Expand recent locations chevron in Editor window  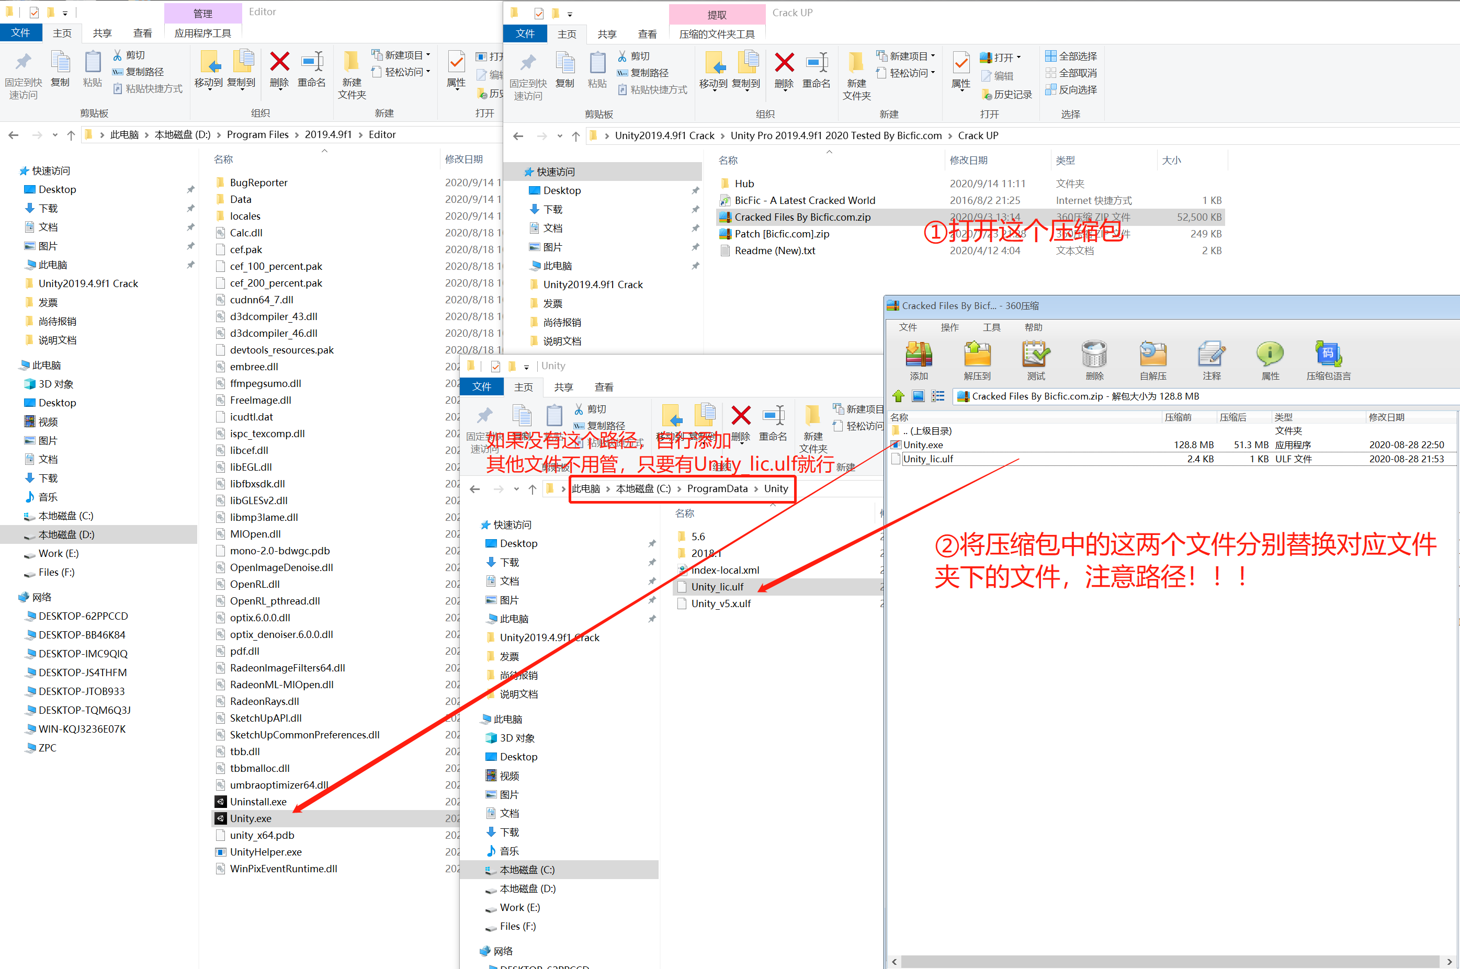(54, 135)
